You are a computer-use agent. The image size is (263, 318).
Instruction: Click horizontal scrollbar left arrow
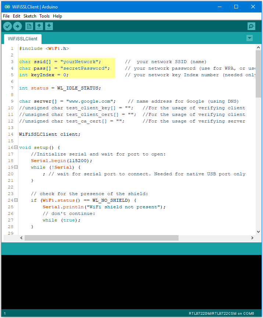point(21,238)
